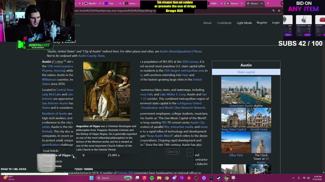The image size is (325, 182).
Task: Follow the interactive media link
Action: (182, 127)
